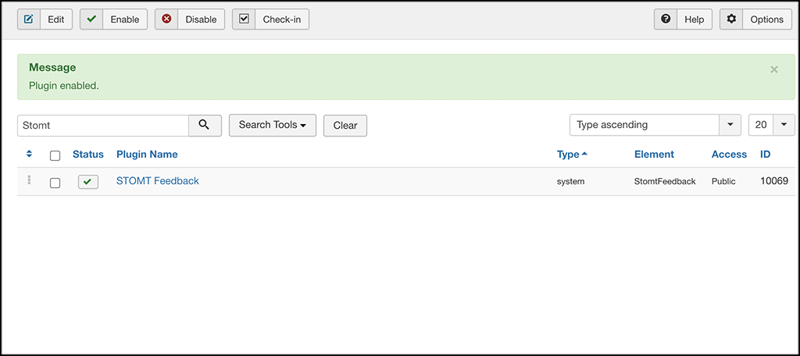This screenshot has height=356, width=800.
Task: Click the Disable red X button
Action: [x=190, y=20]
